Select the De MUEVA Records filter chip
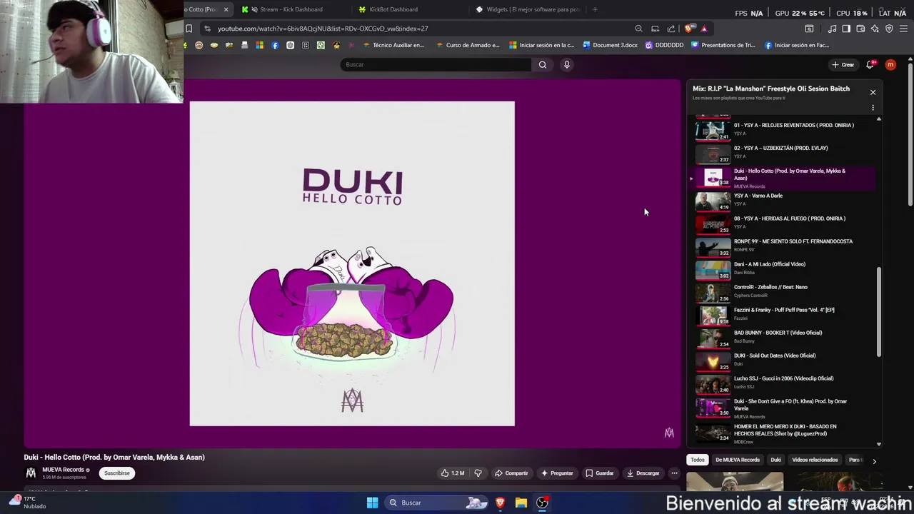The height and width of the screenshot is (514, 914). (x=738, y=460)
